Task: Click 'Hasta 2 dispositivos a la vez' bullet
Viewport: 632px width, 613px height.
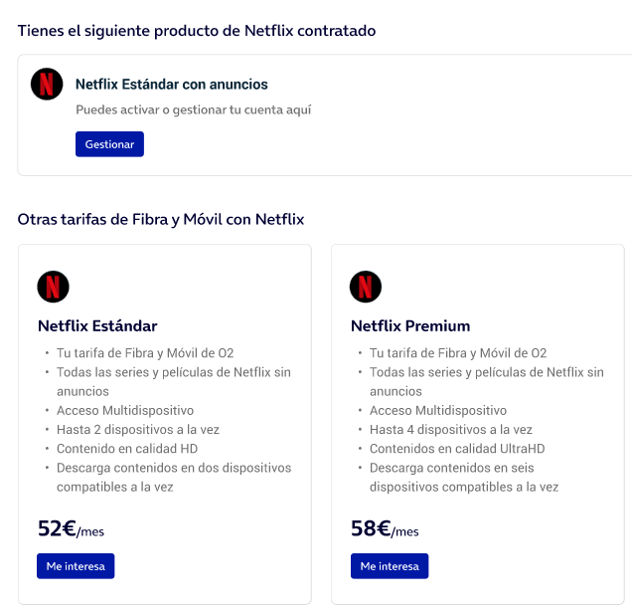Action: tap(138, 429)
